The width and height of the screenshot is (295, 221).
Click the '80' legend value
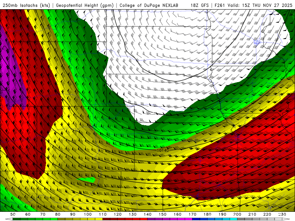(58, 214)
